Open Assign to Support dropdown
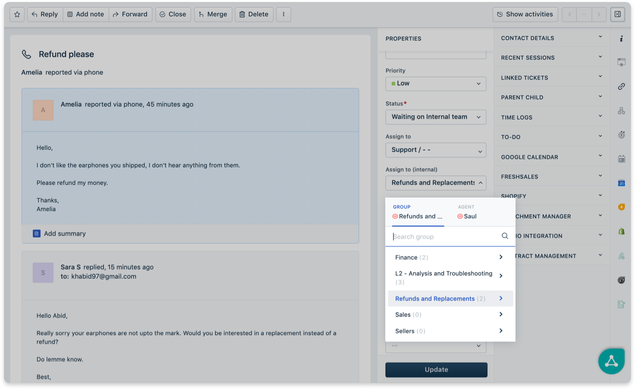635x389 pixels. coord(436,150)
